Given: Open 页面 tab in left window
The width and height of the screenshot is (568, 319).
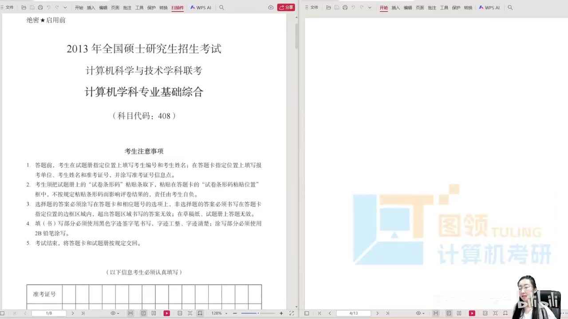Looking at the screenshot, I should (x=115, y=8).
